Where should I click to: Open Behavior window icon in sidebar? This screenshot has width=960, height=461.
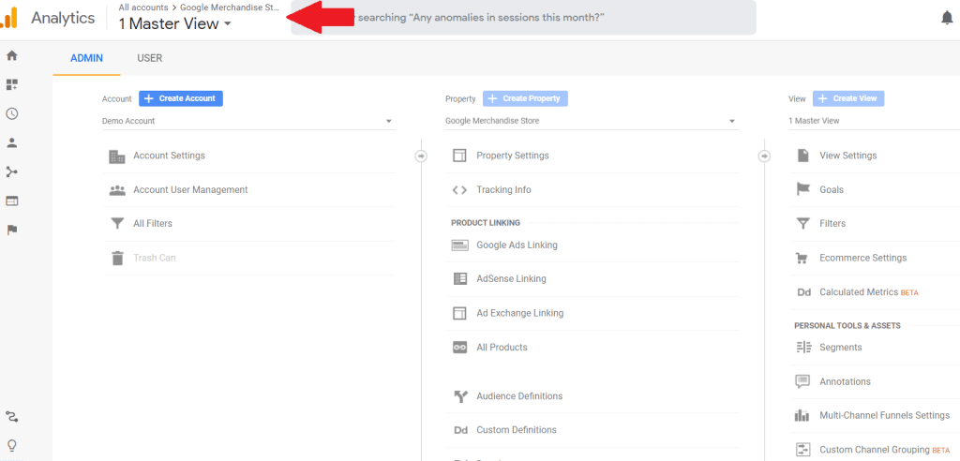[11, 201]
